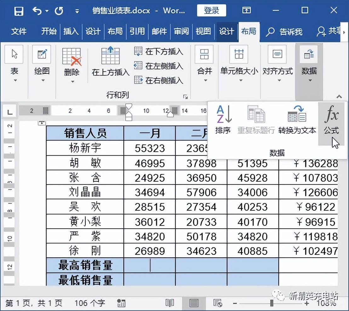Switch to Web Layout view icon
Viewport: 349px width, 311px height.
click(217, 303)
